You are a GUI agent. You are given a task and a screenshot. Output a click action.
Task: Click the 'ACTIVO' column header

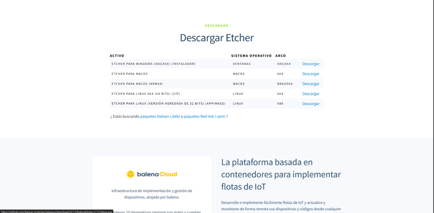pos(117,56)
